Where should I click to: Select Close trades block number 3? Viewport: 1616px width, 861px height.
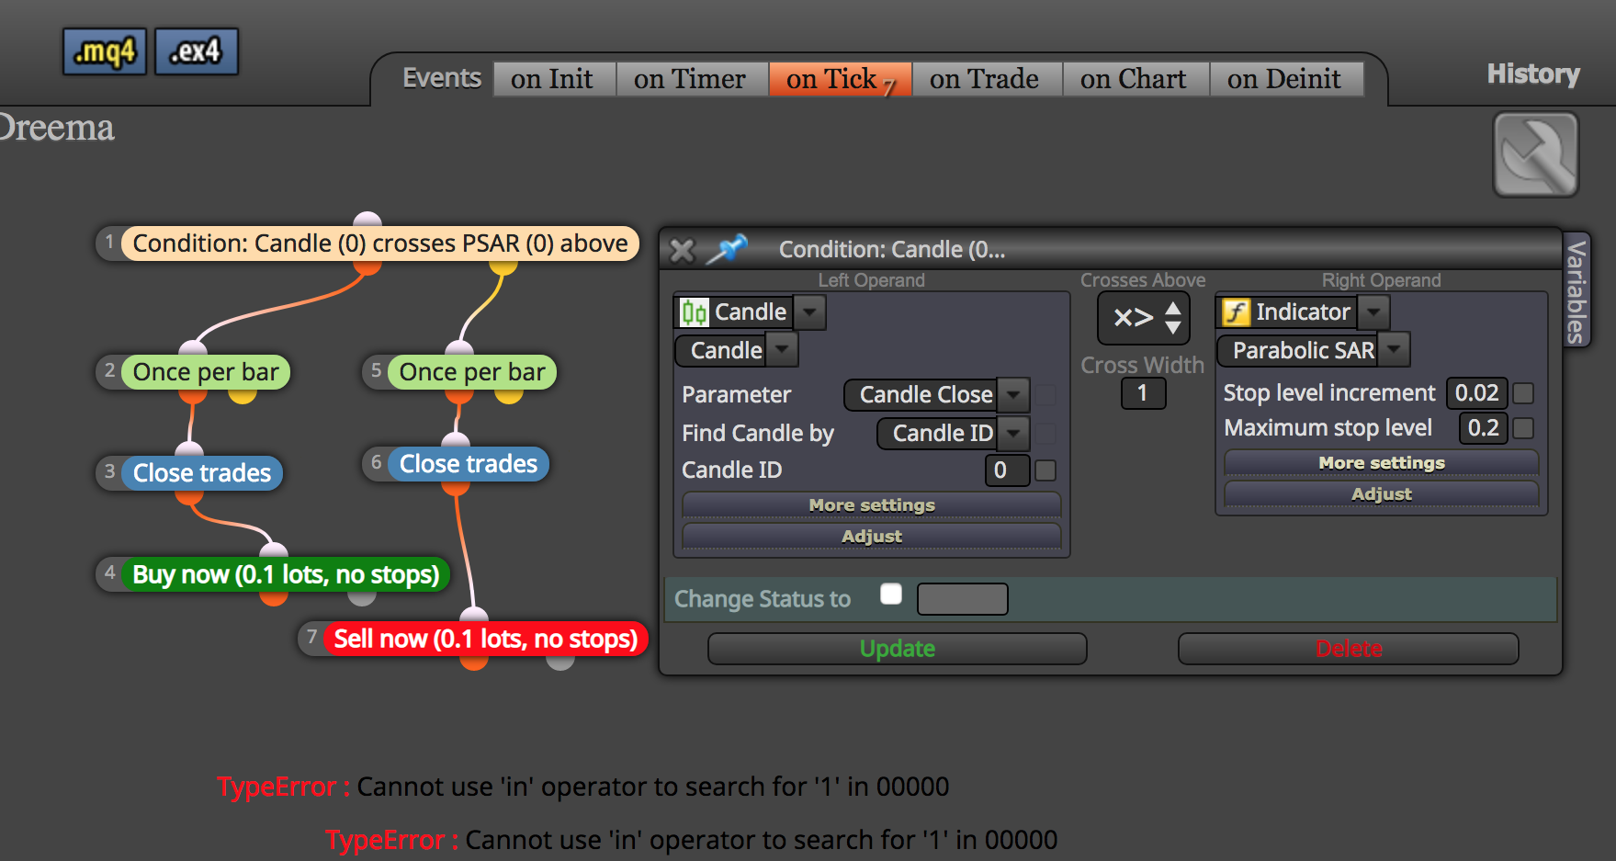[202, 473]
